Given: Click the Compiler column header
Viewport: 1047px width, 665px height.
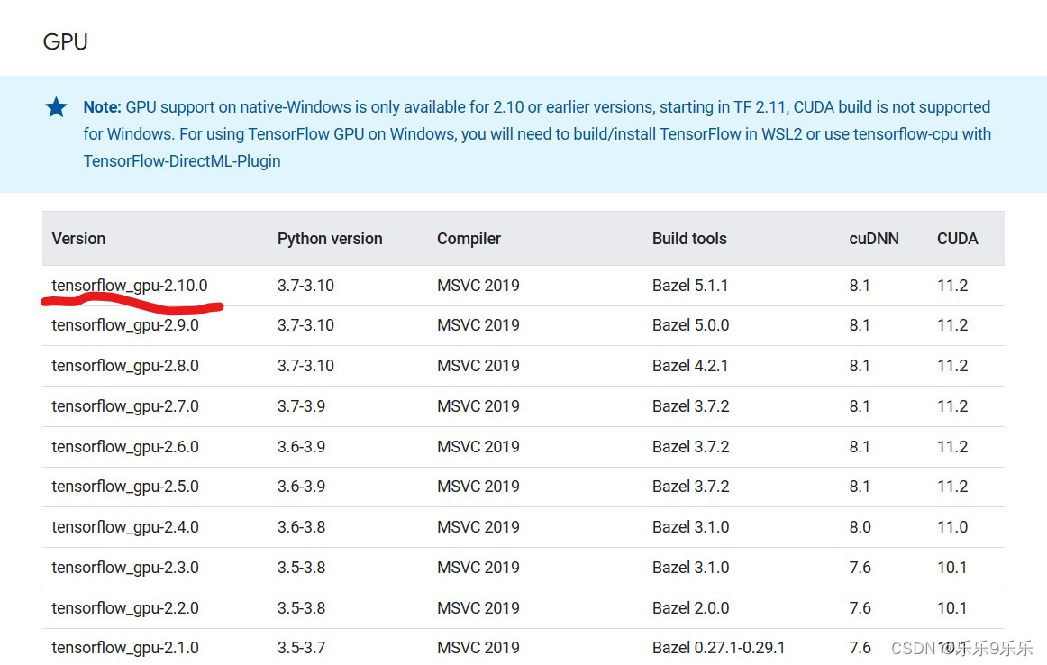Looking at the screenshot, I should (x=469, y=239).
